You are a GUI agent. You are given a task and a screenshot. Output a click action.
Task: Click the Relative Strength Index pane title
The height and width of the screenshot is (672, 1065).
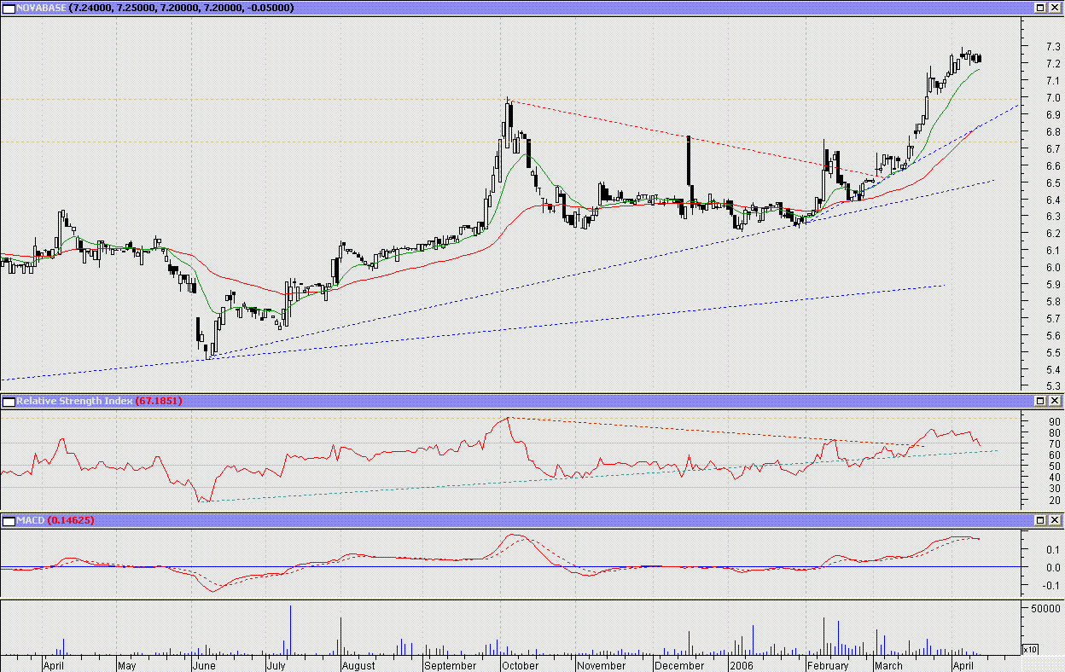[x=73, y=401]
